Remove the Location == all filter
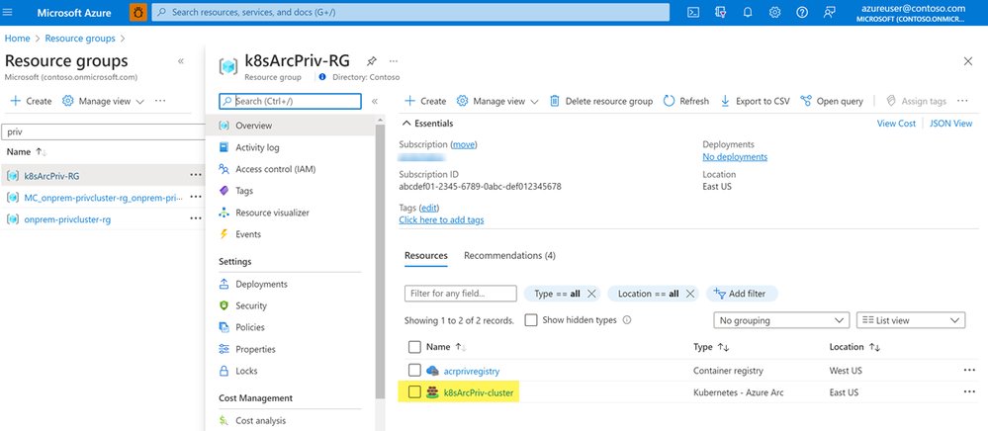 (x=689, y=294)
